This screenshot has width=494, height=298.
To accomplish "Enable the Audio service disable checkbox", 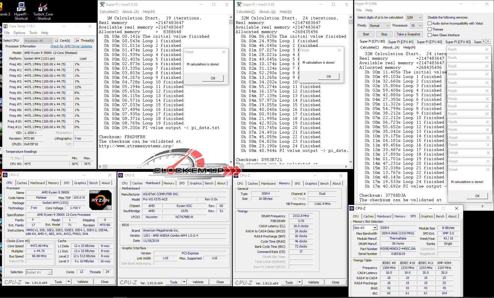I will point(429,23).
